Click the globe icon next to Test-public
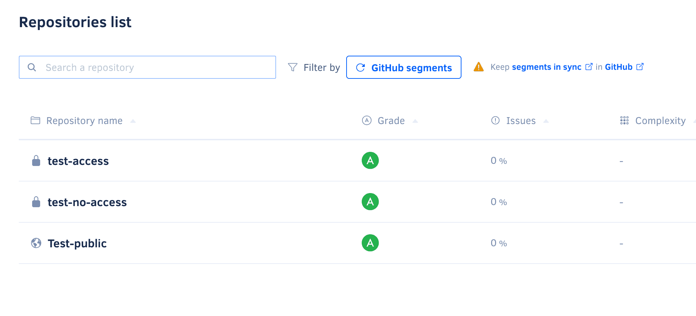Screen dimensions: 696x316 click(x=36, y=243)
